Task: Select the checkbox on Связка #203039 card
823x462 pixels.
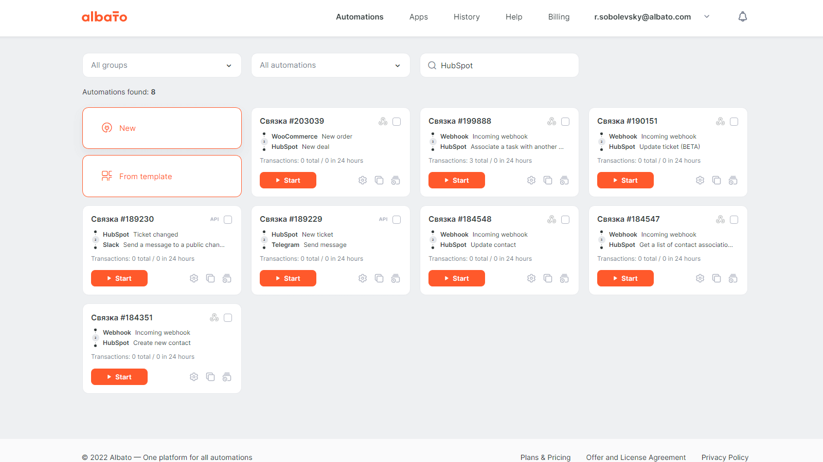Action: (396, 122)
